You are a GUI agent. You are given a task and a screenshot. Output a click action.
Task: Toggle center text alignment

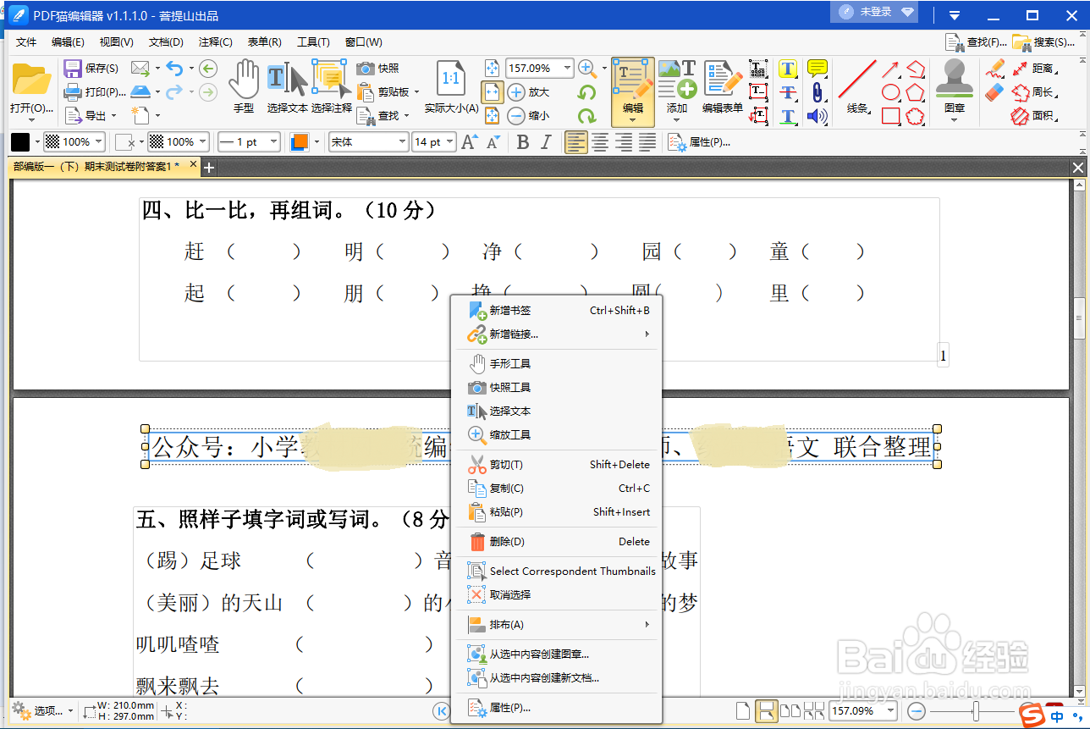600,142
